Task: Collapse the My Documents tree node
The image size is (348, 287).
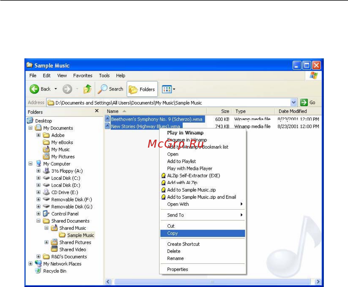Action: coord(30,128)
